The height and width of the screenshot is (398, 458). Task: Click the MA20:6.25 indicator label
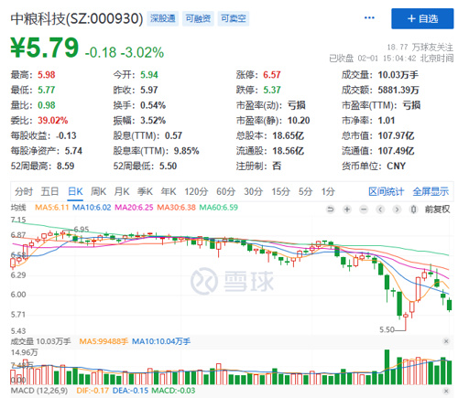tap(134, 208)
